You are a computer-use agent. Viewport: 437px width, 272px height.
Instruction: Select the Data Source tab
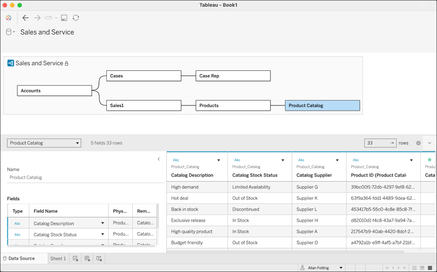point(21,258)
